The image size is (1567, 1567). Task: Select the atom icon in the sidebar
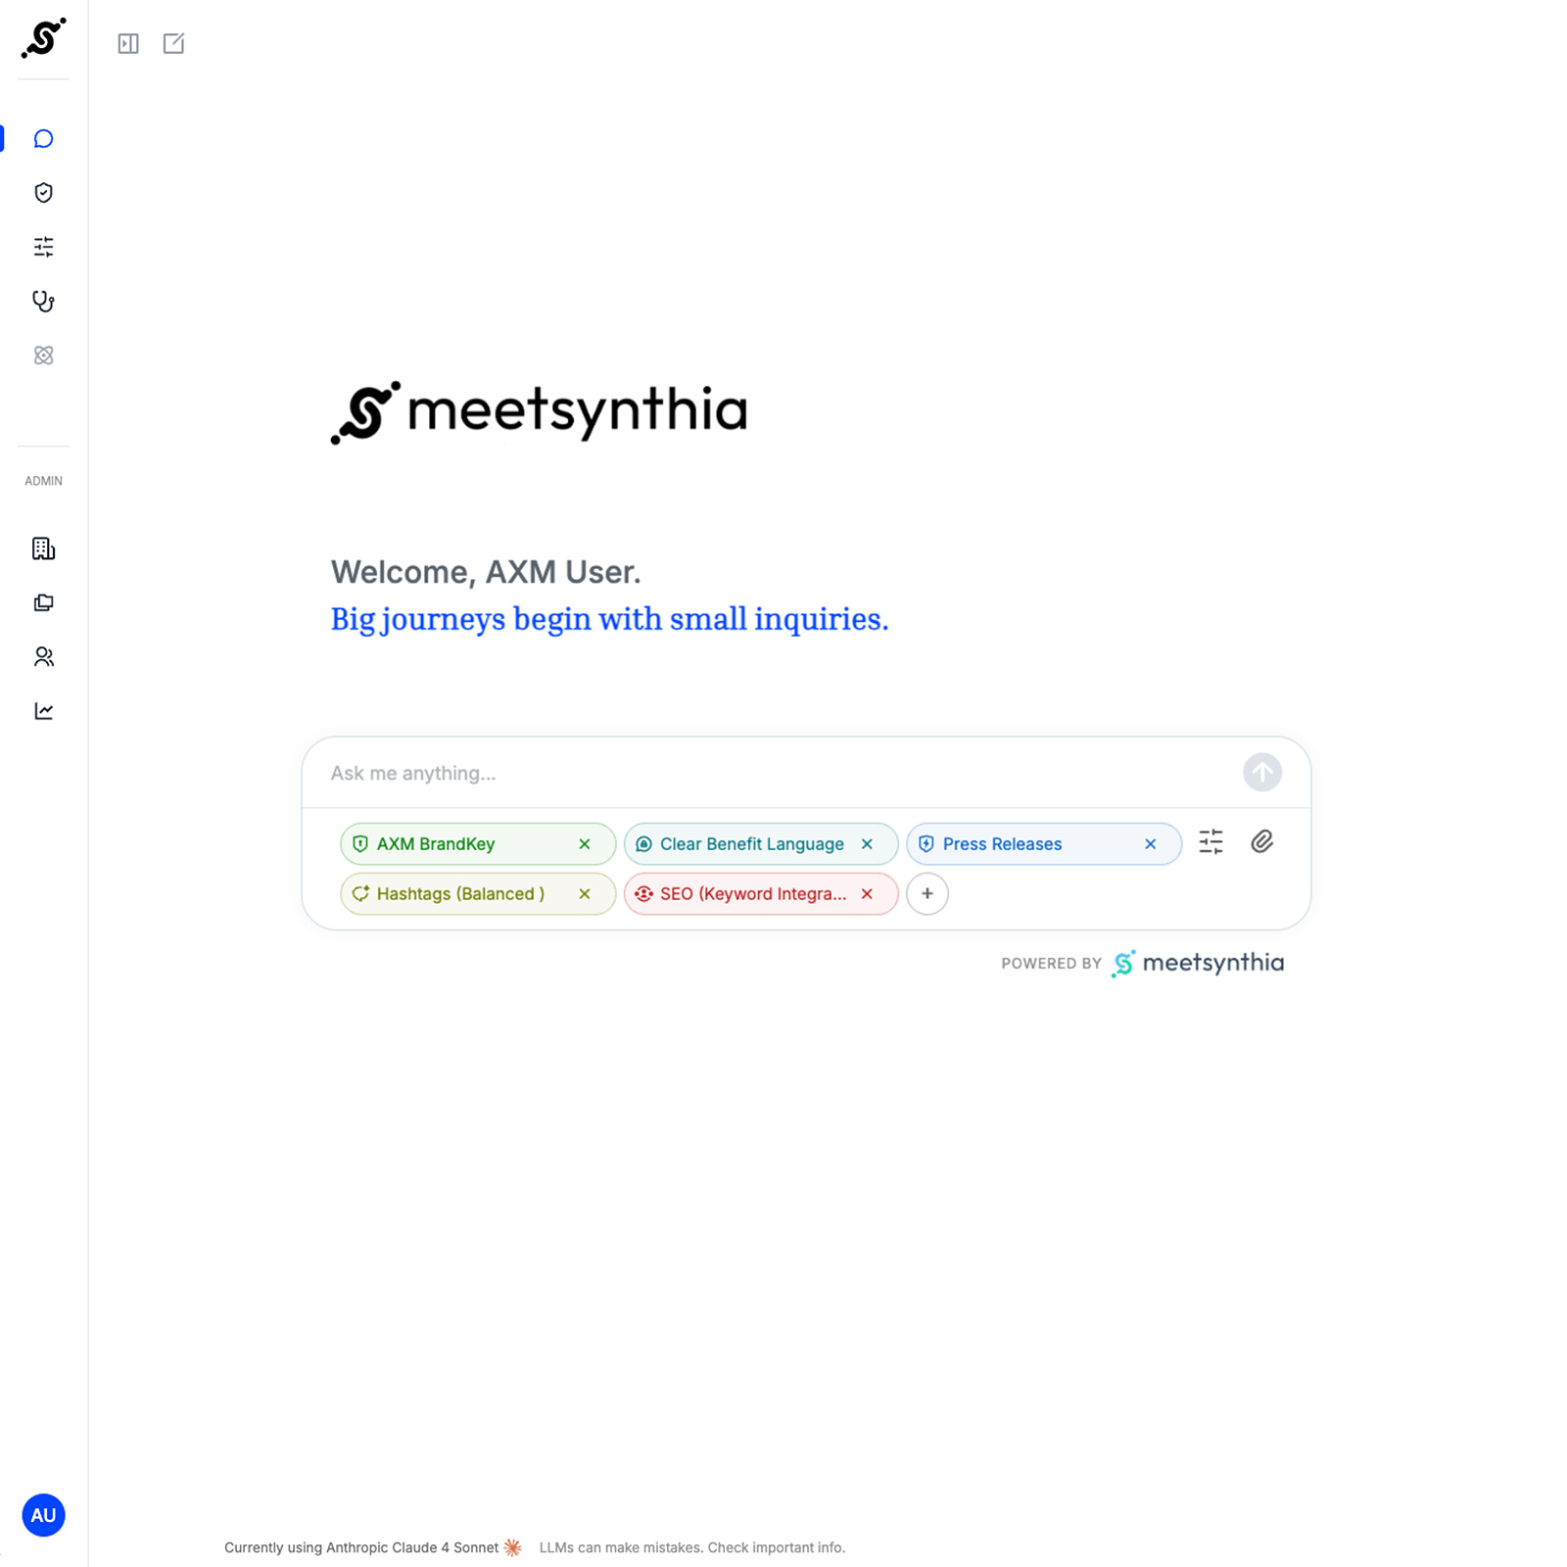pyautogui.click(x=43, y=356)
